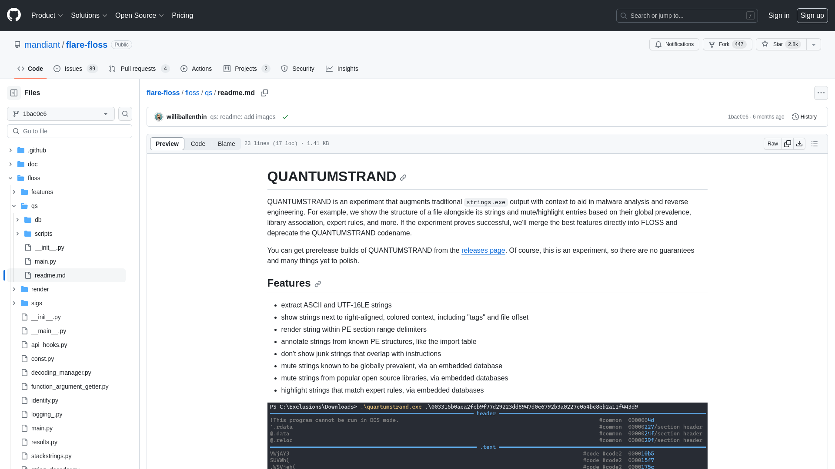Open const.py file
The width and height of the screenshot is (835, 469).
tap(43, 359)
